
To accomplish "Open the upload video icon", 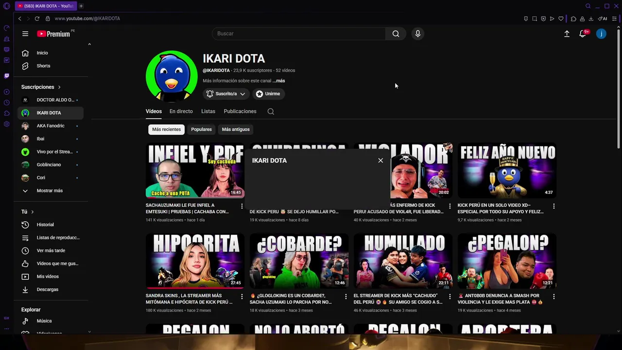I will pyautogui.click(x=567, y=34).
